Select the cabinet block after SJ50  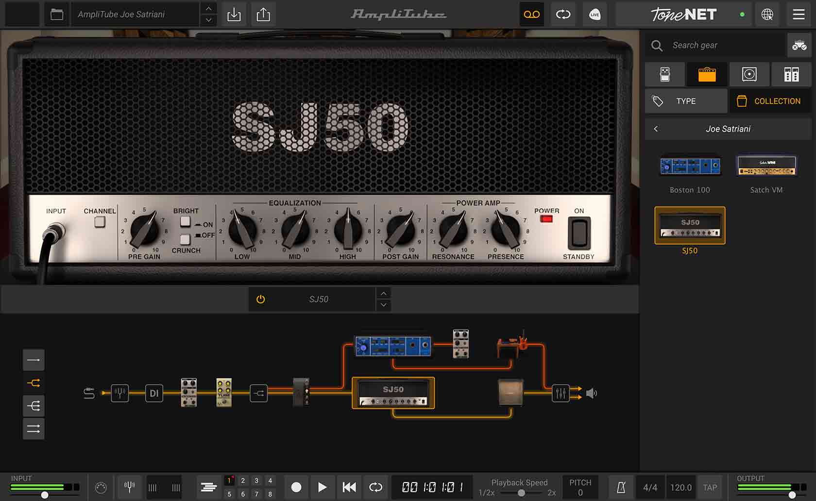[x=510, y=393]
